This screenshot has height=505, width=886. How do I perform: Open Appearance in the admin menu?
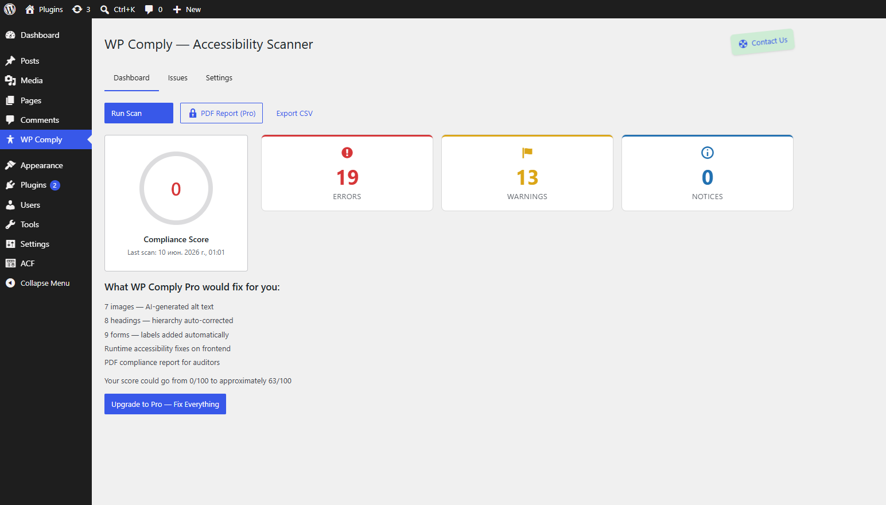[x=46, y=165]
